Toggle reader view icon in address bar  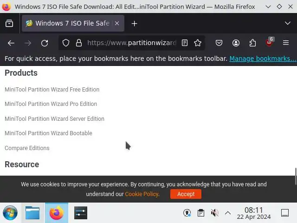tap(185, 43)
